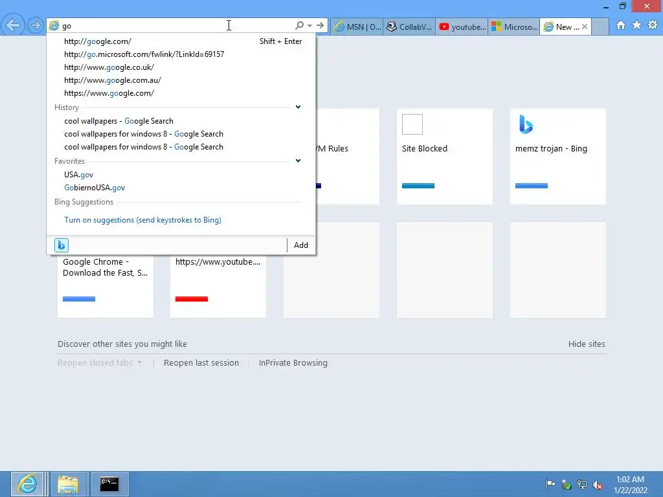Open Command Prompt from the taskbar
This screenshot has height=497, width=663.
pyautogui.click(x=109, y=484)
